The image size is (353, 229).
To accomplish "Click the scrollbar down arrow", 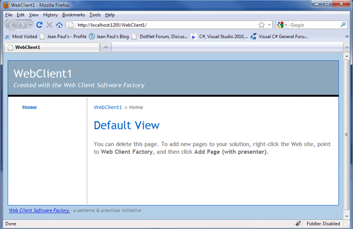I will click(x=347, y=216).
